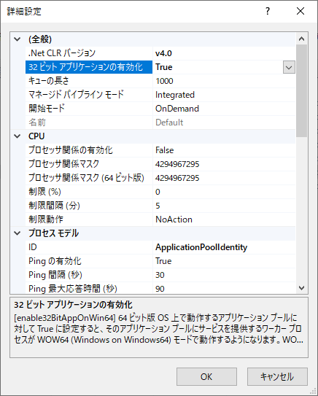The image size is (318, 396).
Task: Click the scrollbar down arrow
Action: tap(301, 287)
